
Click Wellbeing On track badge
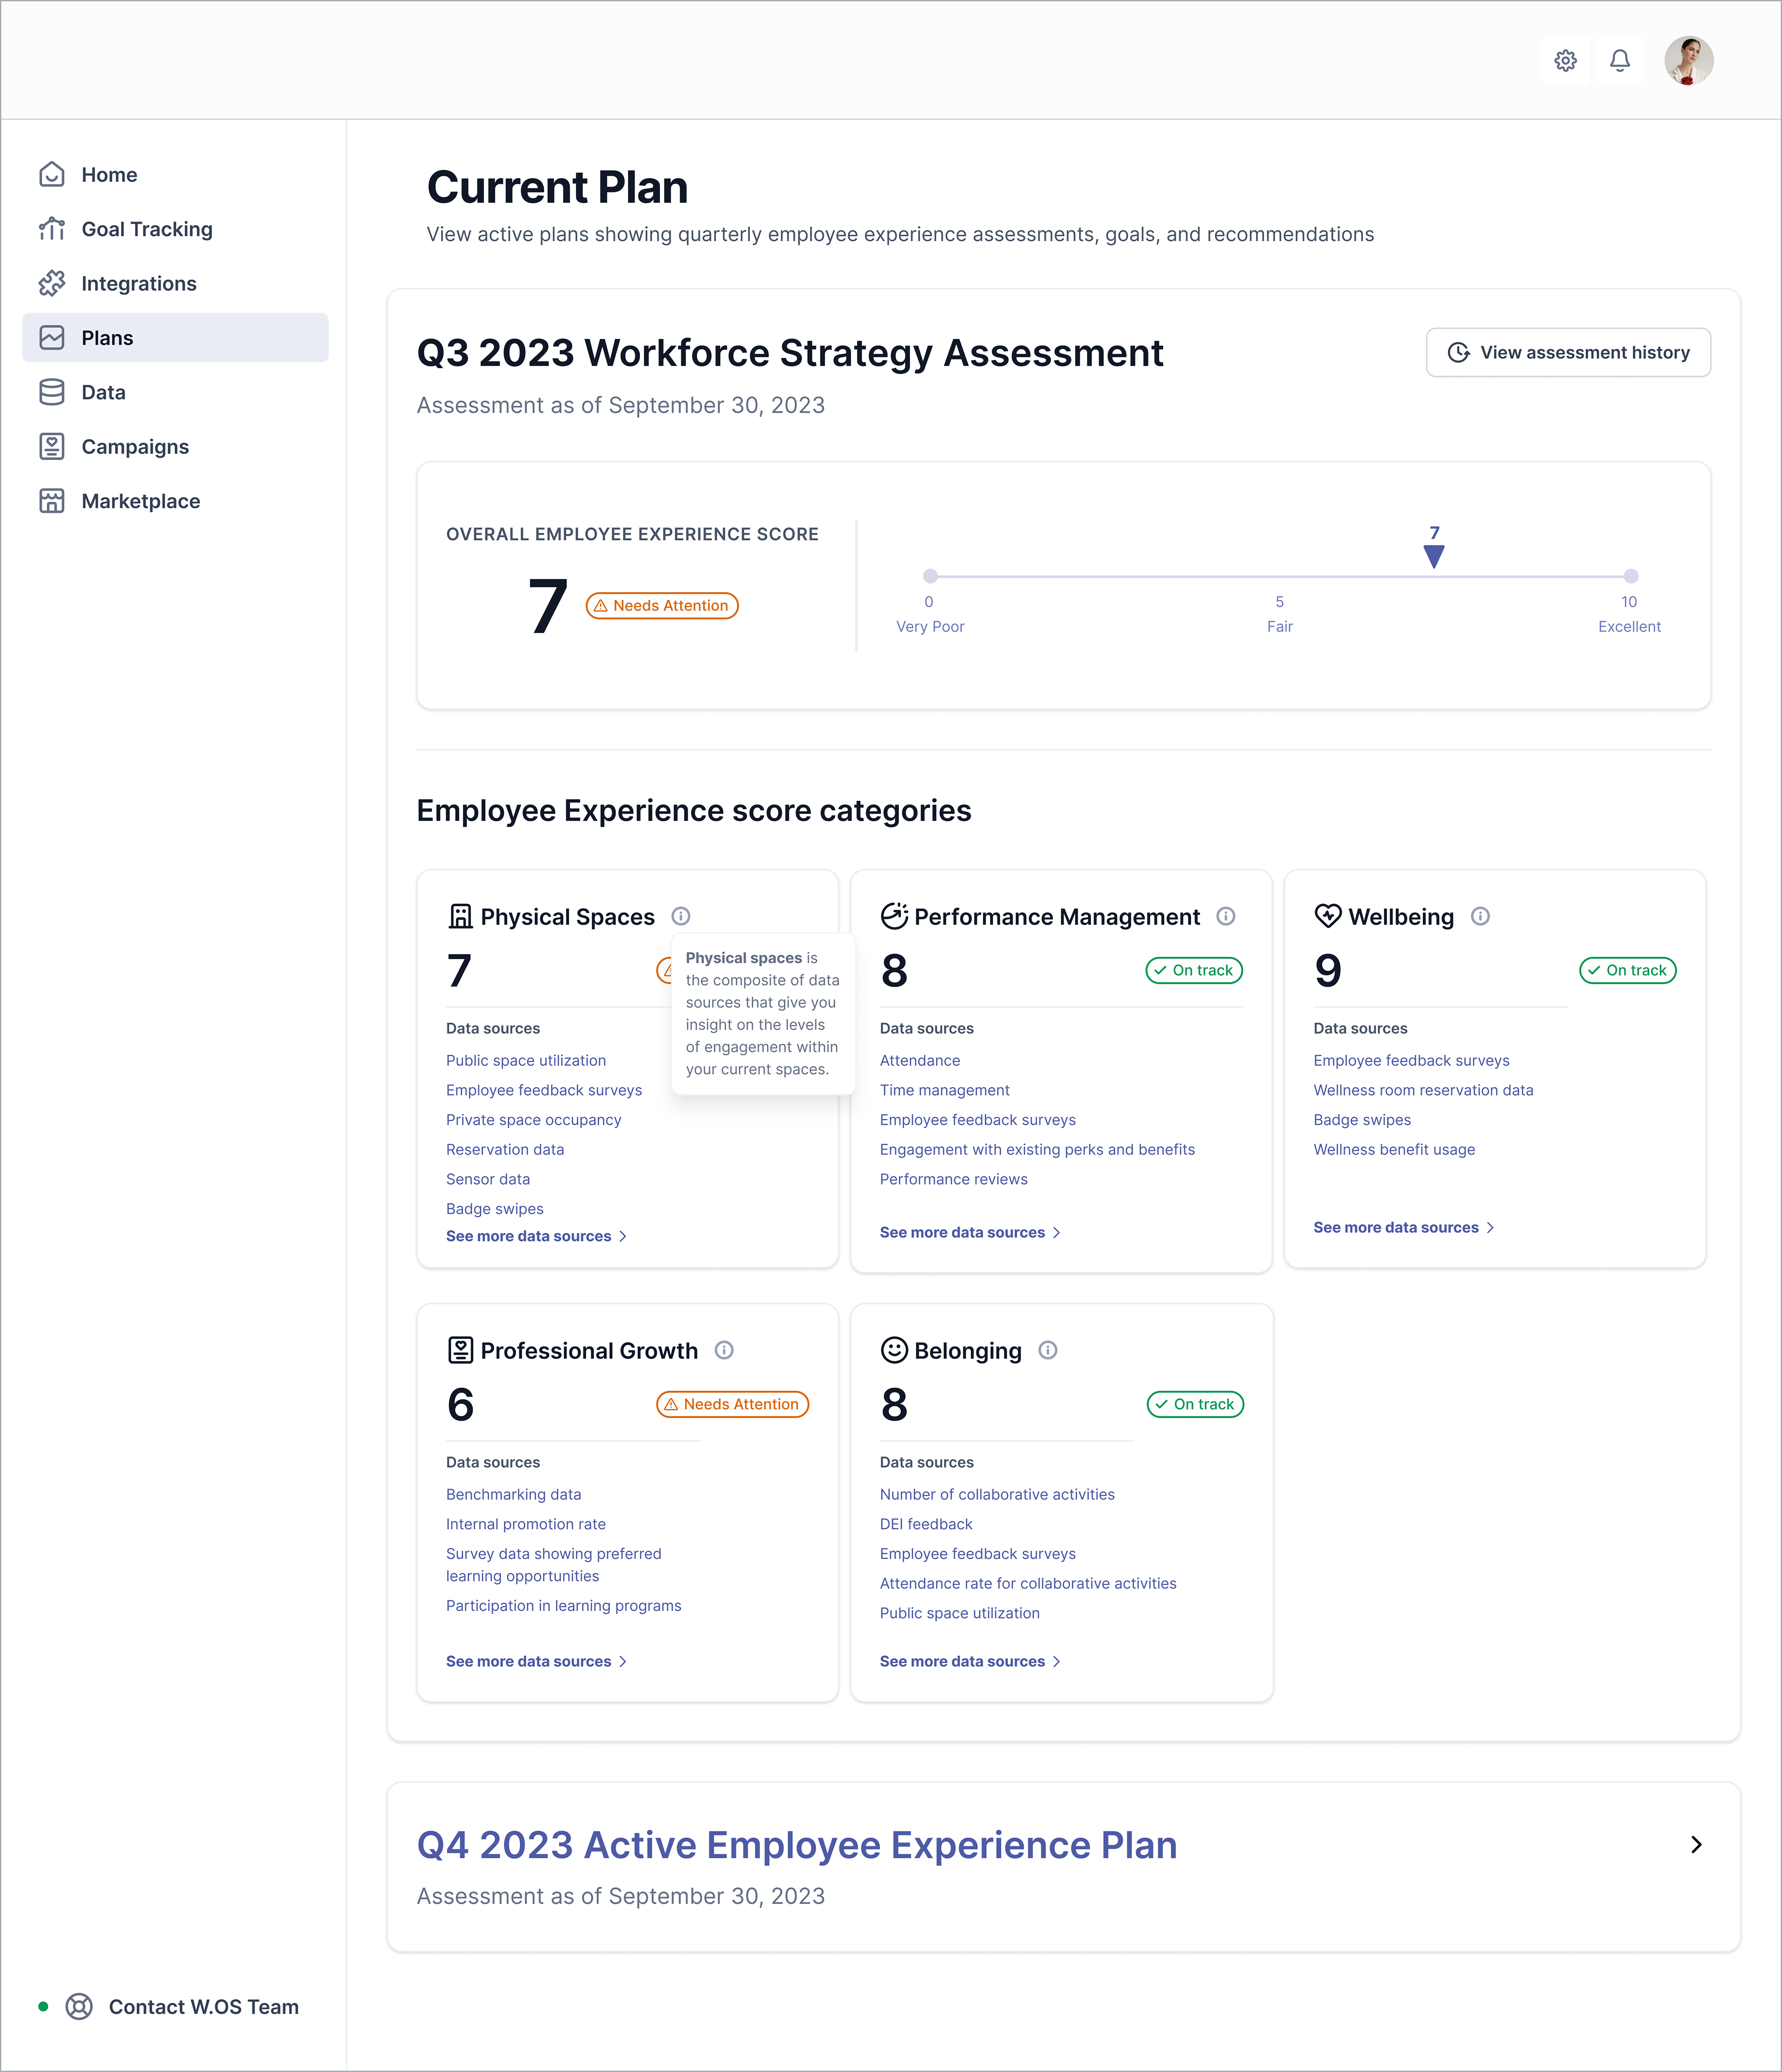tap(1627, 970)
